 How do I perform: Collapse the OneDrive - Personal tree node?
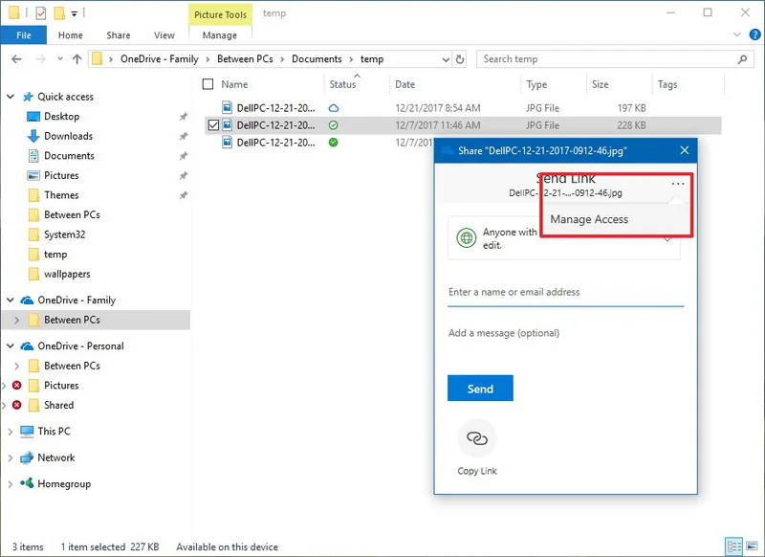11,345
